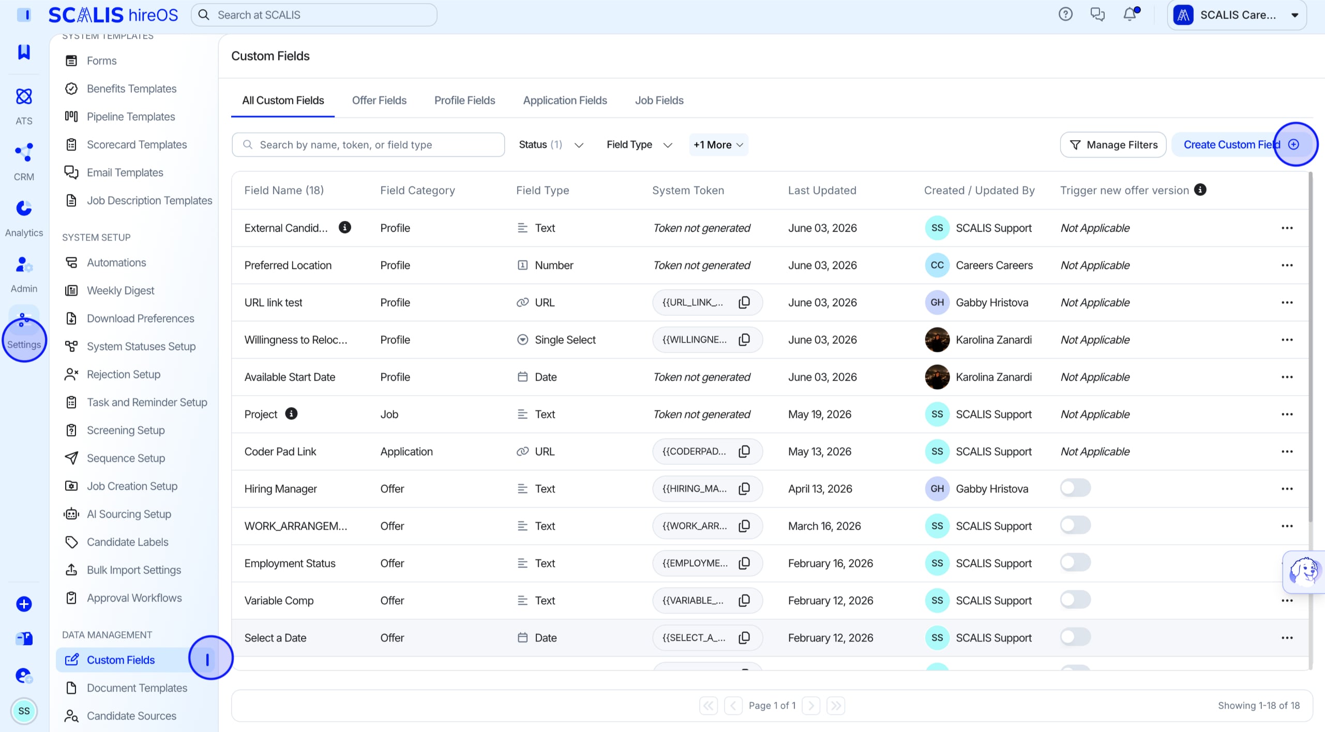Screen dimensions: 1325x732
Task: Go to first page double arrow
Action: [709, 705]
